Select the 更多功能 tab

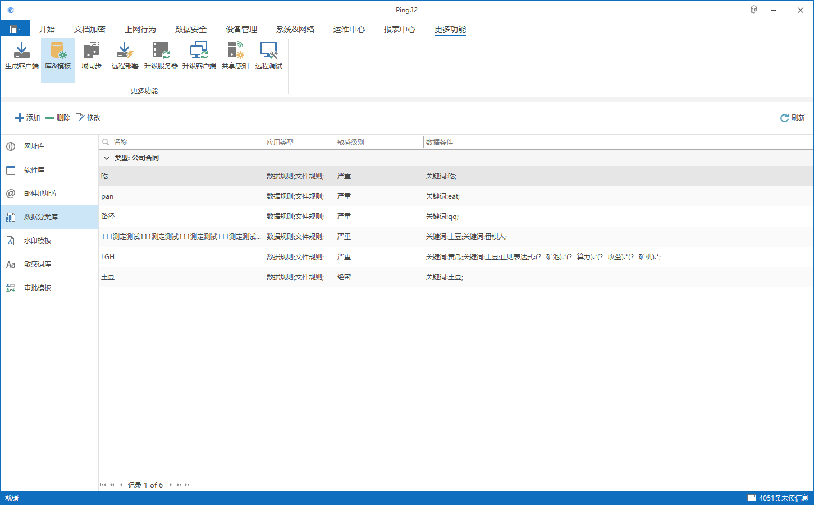(x=450, y=29)
